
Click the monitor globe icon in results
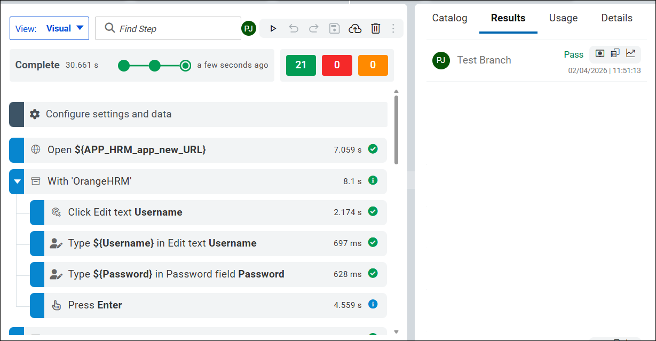(600, 53)
